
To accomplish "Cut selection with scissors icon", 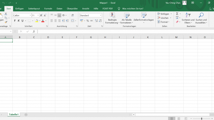I will coord(6,14).
